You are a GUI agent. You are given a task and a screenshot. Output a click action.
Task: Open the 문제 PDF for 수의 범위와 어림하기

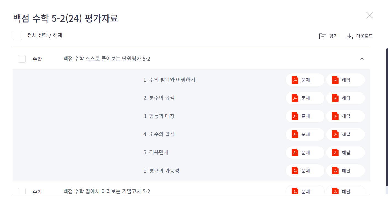pyautogui.click(x=305, y=80)
